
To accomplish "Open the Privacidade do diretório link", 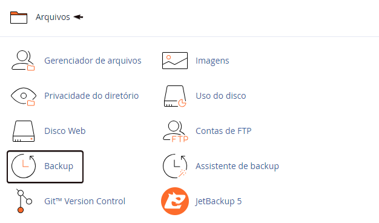I will 91,96.
